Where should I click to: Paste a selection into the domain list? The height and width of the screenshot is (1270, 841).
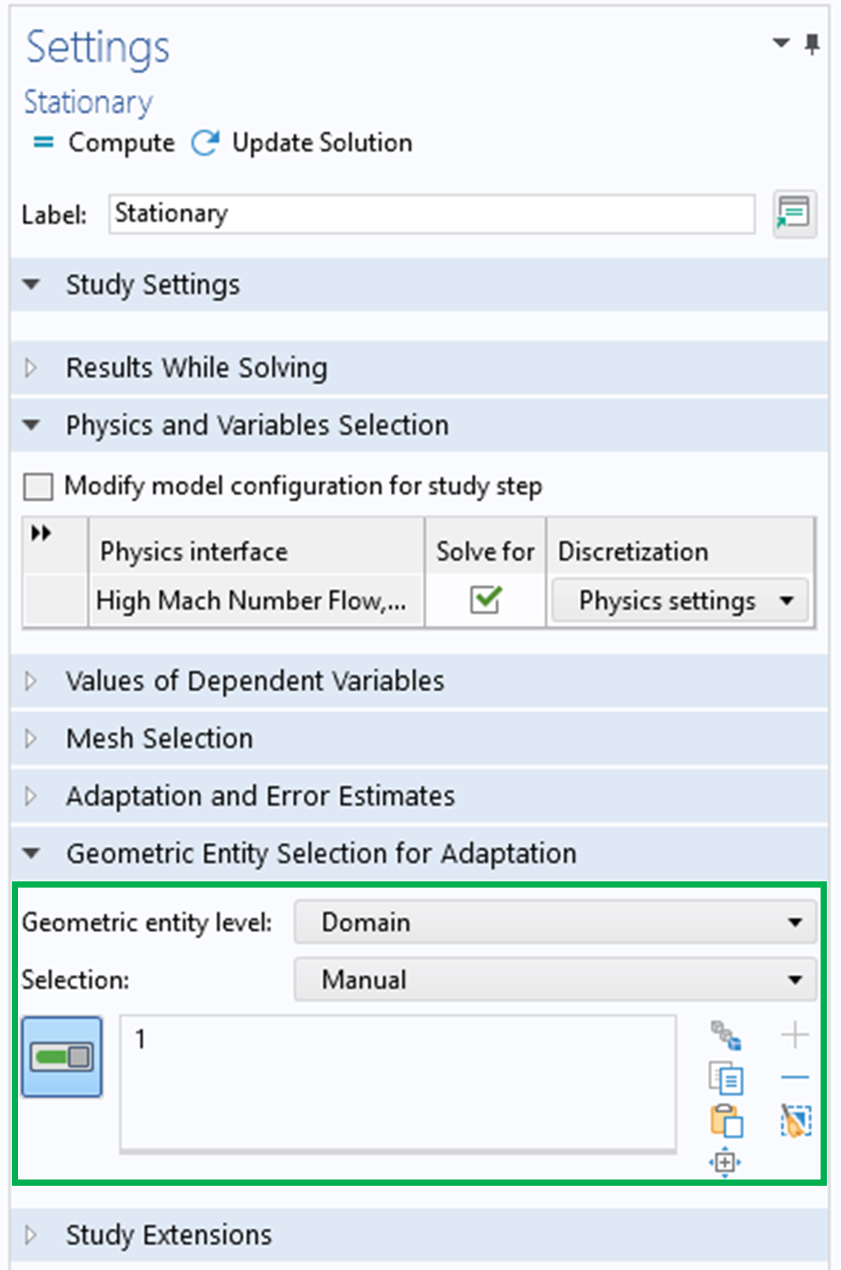pos(726,1121)
